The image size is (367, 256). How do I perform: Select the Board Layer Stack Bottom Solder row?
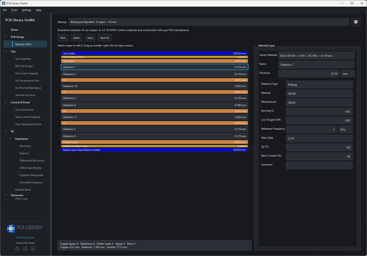click(x=154, y=150)
